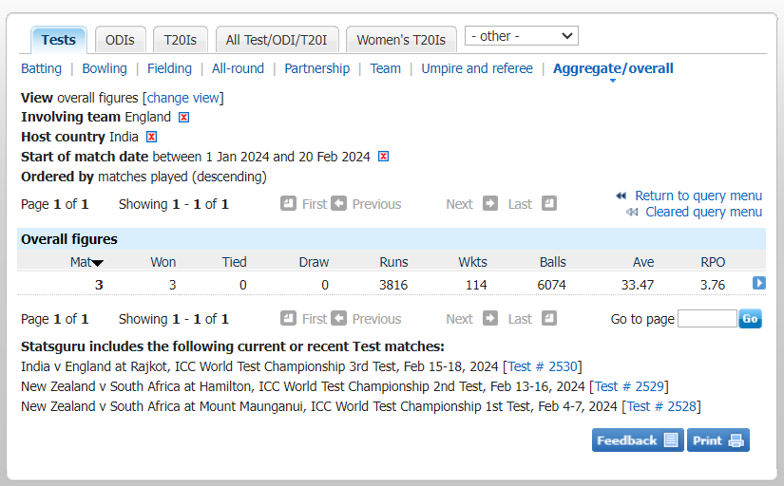The height and width of the screenshot is (486, 784).
Task: Click blue arrow at end of figures row
Action: coord(759,283)
